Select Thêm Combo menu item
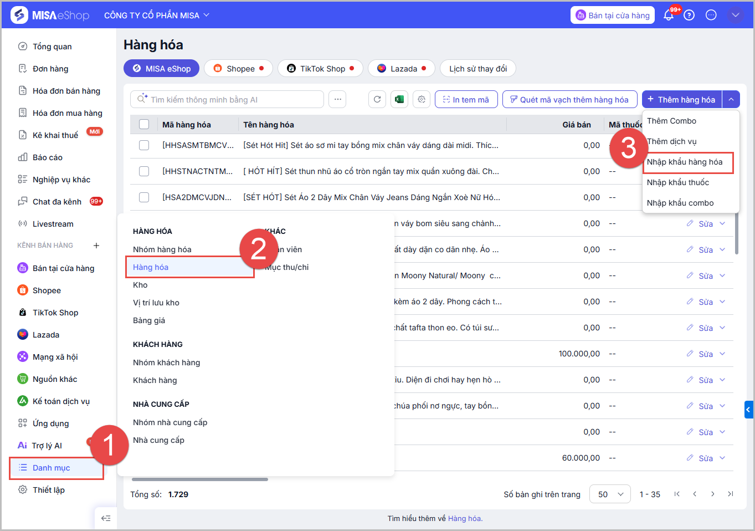Image resolution: width=755 pixels, height=531 pixels. pyautogui.click(x=671, y=121)
